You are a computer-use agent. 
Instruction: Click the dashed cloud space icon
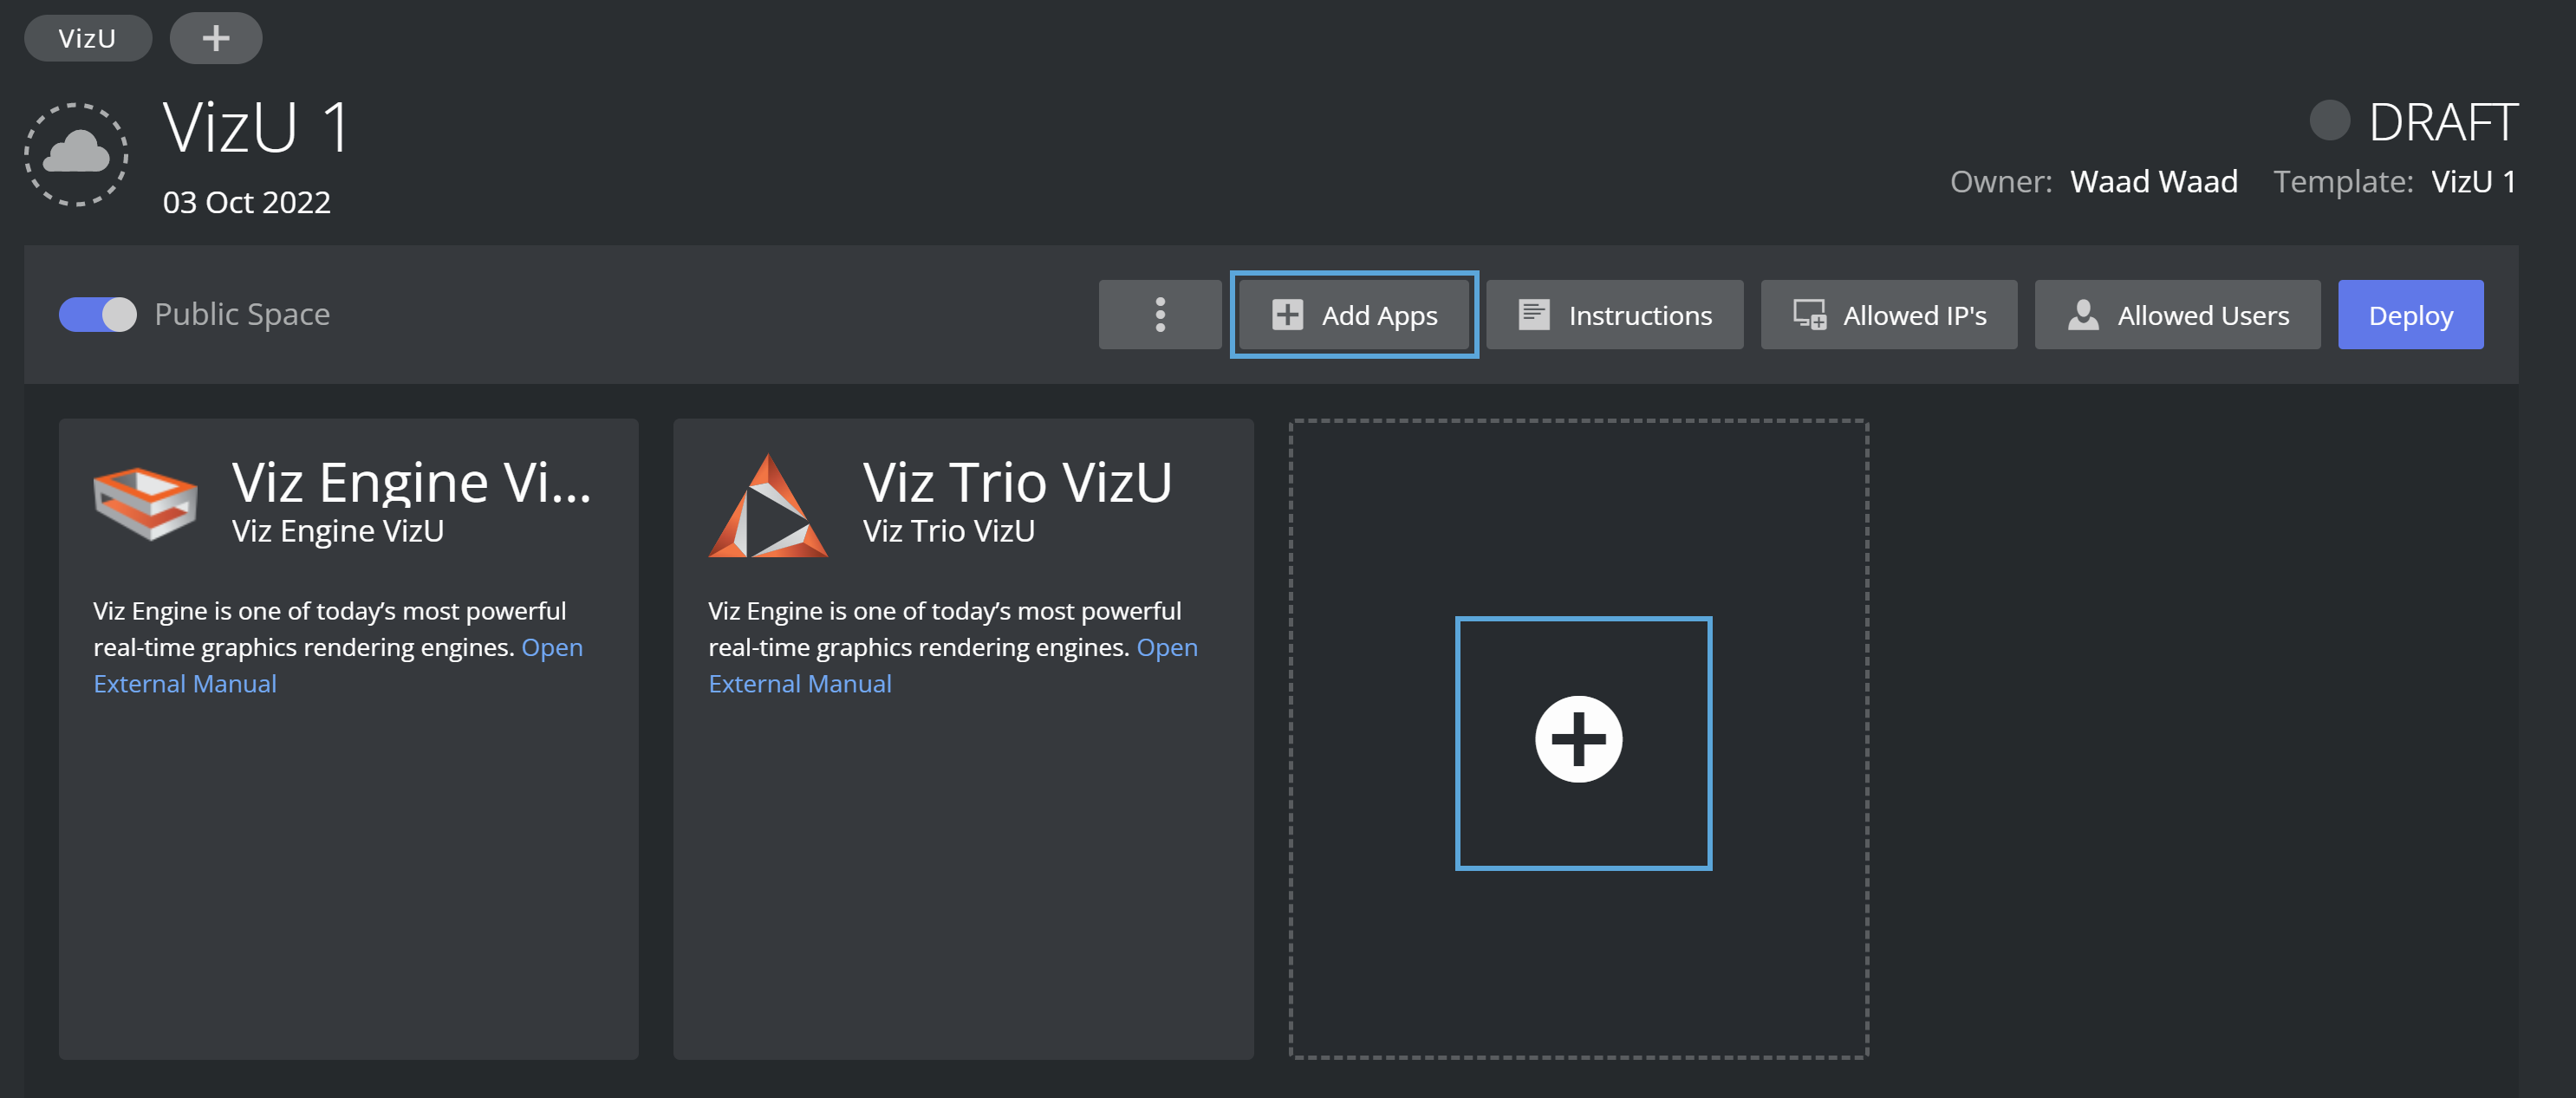point(76,154)
